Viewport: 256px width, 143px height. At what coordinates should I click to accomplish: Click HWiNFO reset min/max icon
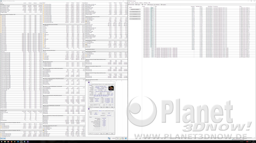[x=123, y=138]
